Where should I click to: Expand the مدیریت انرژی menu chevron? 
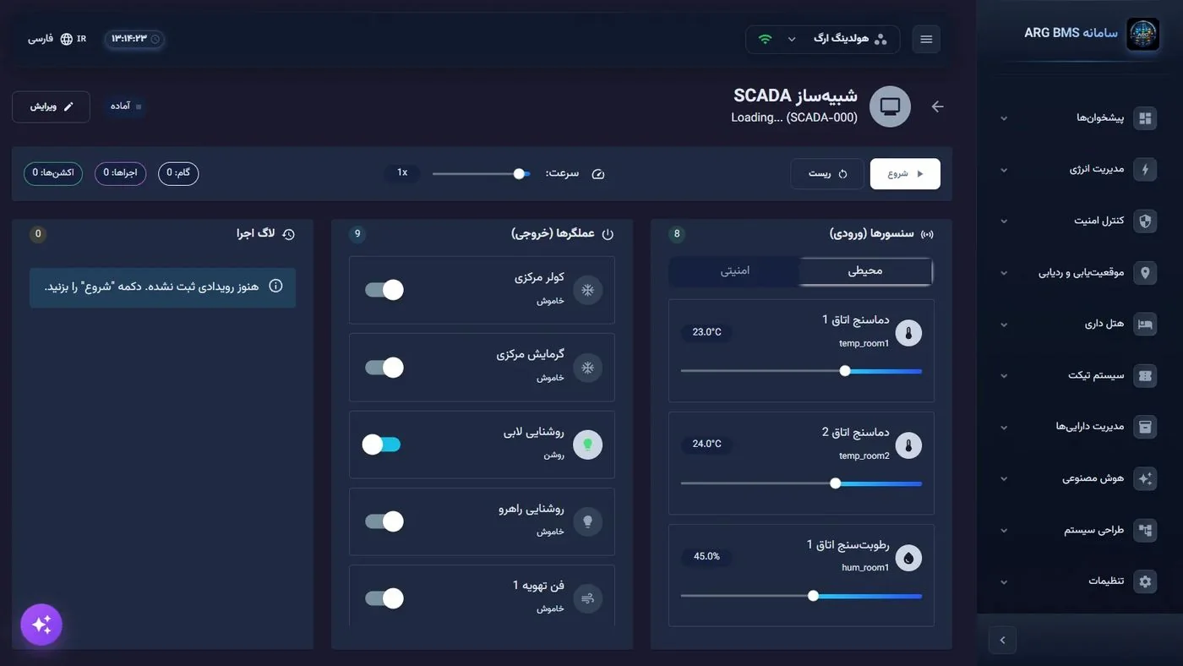(x=1004, y=170)
